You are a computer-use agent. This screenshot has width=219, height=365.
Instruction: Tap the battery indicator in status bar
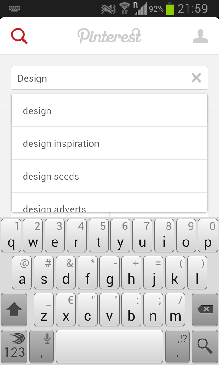(170, 9)
